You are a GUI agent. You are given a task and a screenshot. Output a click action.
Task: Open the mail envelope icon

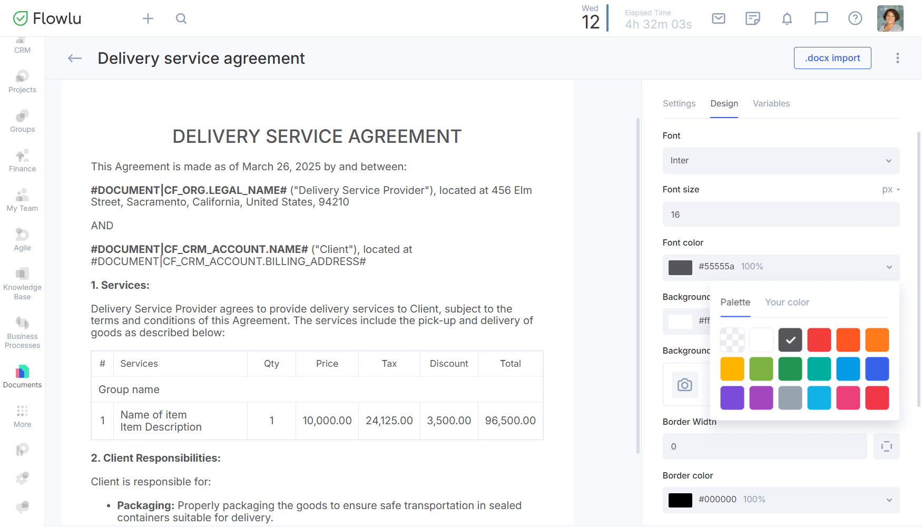[x=719, y=18]
